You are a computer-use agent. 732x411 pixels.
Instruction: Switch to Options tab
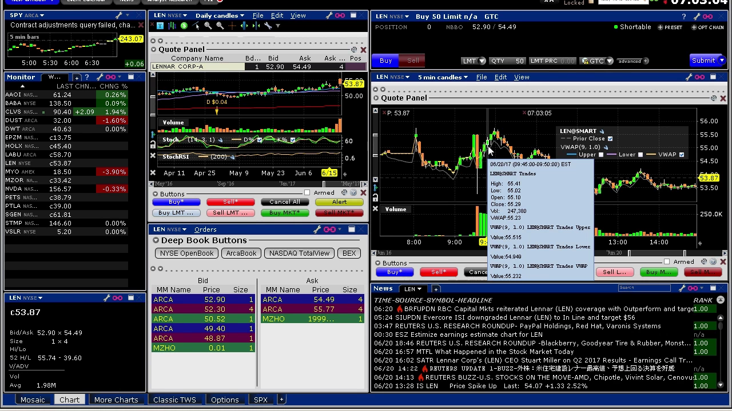point(225,400)
